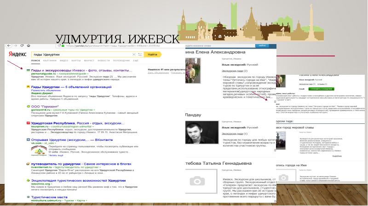This screenshot has width=368, height=206.
Task: Open Открывая Удмуртию ВКонтакте result link
Action: tap(72, 140)
